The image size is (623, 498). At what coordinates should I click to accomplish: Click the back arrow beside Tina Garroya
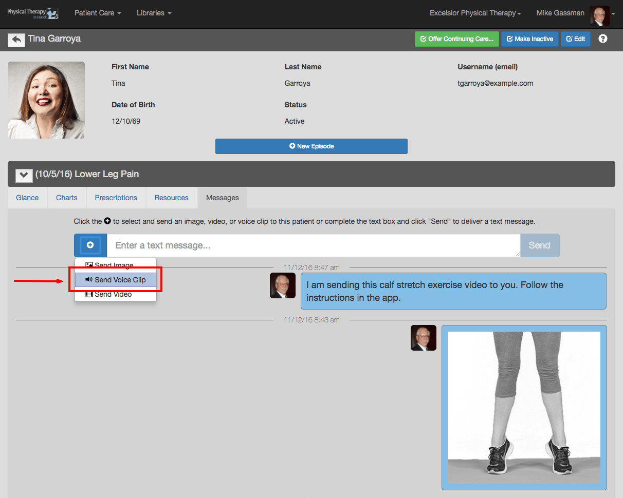tap(16, 40)
